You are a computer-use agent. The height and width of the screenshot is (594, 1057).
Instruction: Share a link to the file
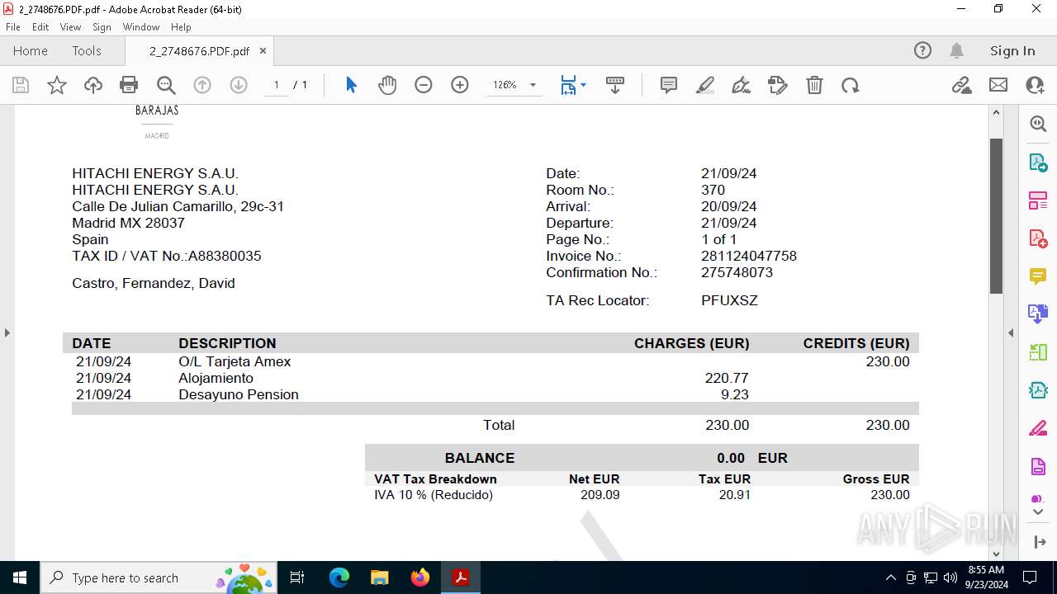pyautogui.click(x=961, y=85)
